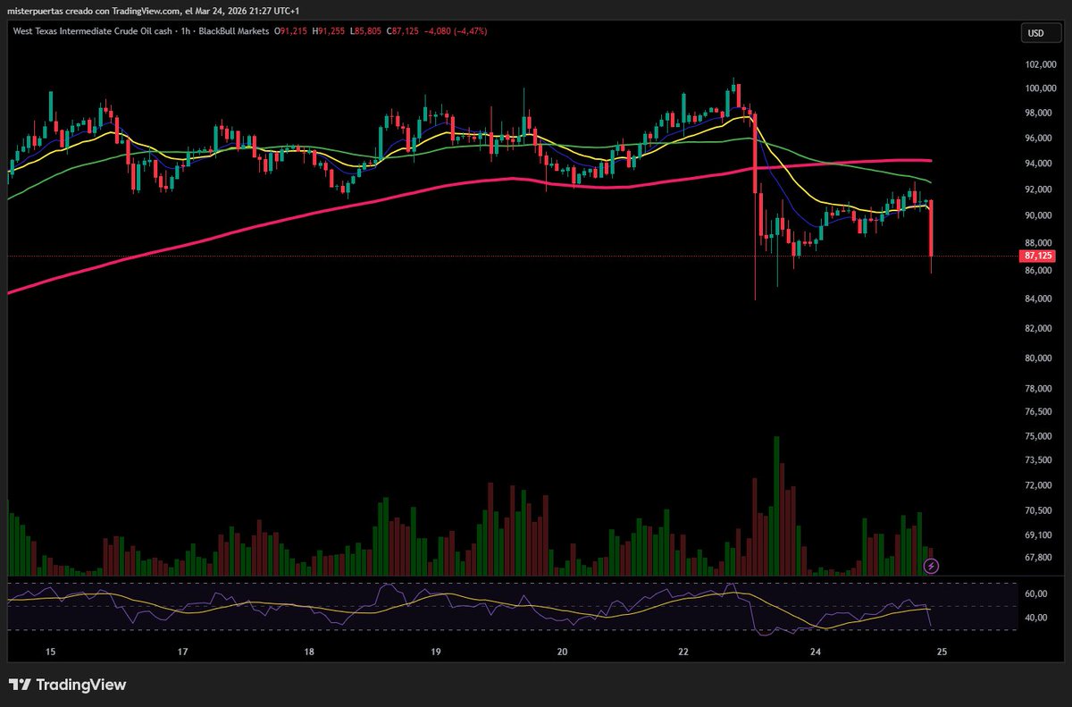Click date 17 on the time axis

click(182, 652)
